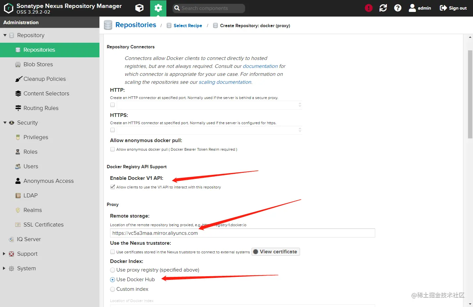473x307 pixels.
Task: Click the Sign out arrow icon
Action: coord(443,8)
